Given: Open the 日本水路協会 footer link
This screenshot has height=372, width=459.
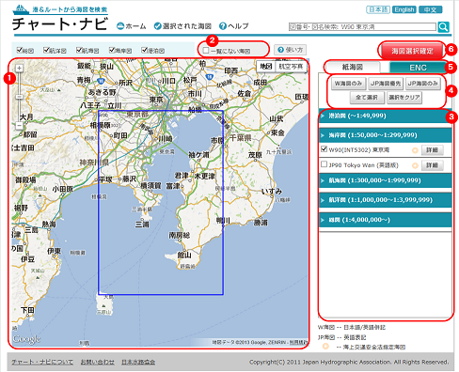Looking at the screenshot, I should pos(138,362).
